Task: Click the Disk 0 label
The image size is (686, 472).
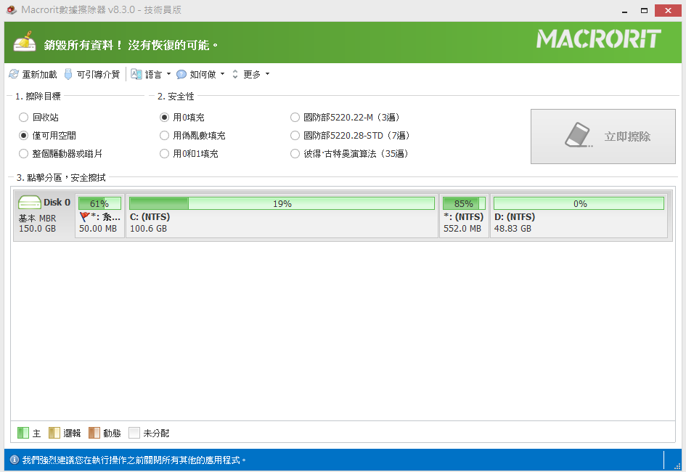Action: pyautogui.click(x=57, y=202)
